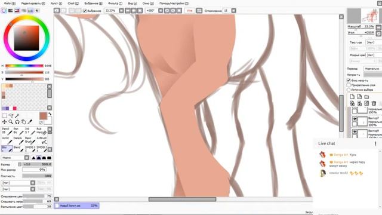Open the Фильтр menu
The image size is (382, 215).
click(115, 4)
